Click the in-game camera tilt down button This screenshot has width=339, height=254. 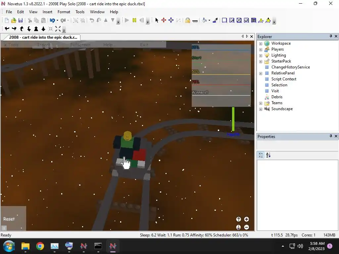(x=238, y=227)
